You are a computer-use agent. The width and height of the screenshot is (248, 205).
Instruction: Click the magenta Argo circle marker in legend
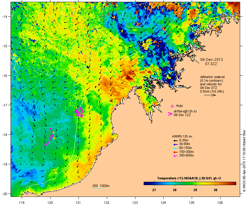pyautogui.click(x=172, y=106)
